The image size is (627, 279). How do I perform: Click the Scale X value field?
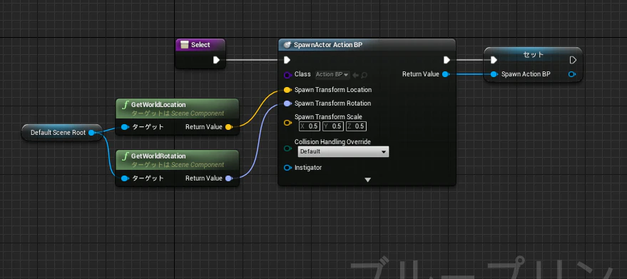click(310, 126)
